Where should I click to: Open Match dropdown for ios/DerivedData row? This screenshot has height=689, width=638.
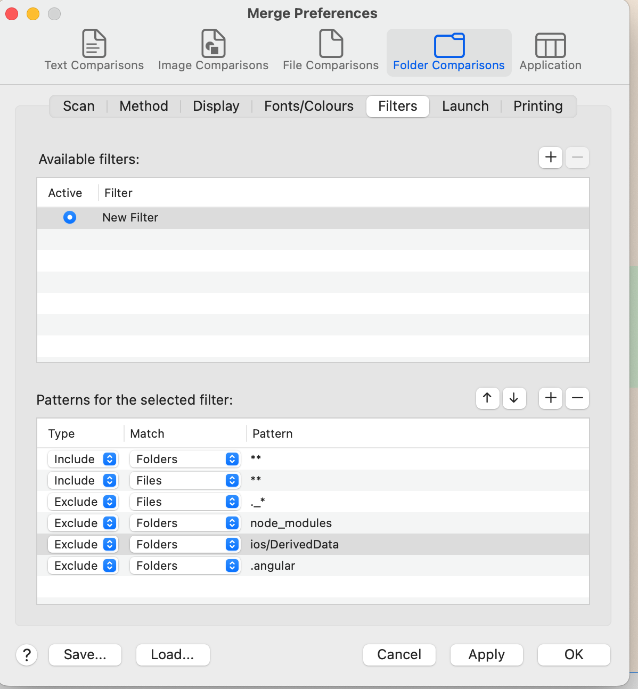[x=185, y=544]
